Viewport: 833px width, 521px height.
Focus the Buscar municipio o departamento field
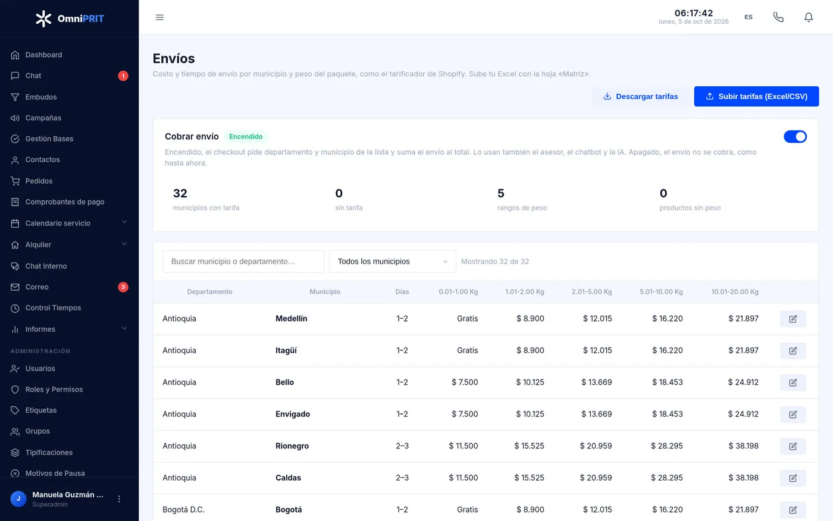click(x=243, y=261)
